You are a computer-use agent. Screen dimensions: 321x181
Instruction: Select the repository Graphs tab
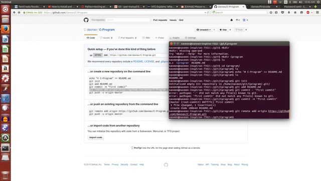(x=174, y=38)
